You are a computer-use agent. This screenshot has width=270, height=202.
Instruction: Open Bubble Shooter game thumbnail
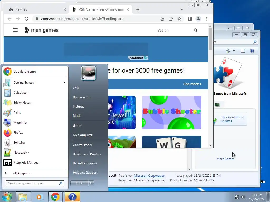tap(171, 113)
